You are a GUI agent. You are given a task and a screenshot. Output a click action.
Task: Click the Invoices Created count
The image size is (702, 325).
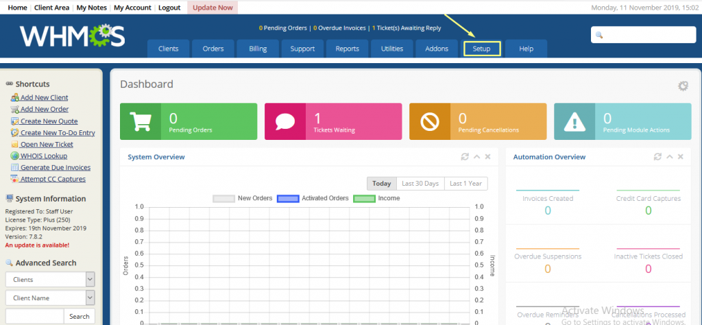pos(548,210)
